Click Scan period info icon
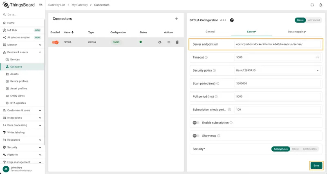 (x=218, y=84)
